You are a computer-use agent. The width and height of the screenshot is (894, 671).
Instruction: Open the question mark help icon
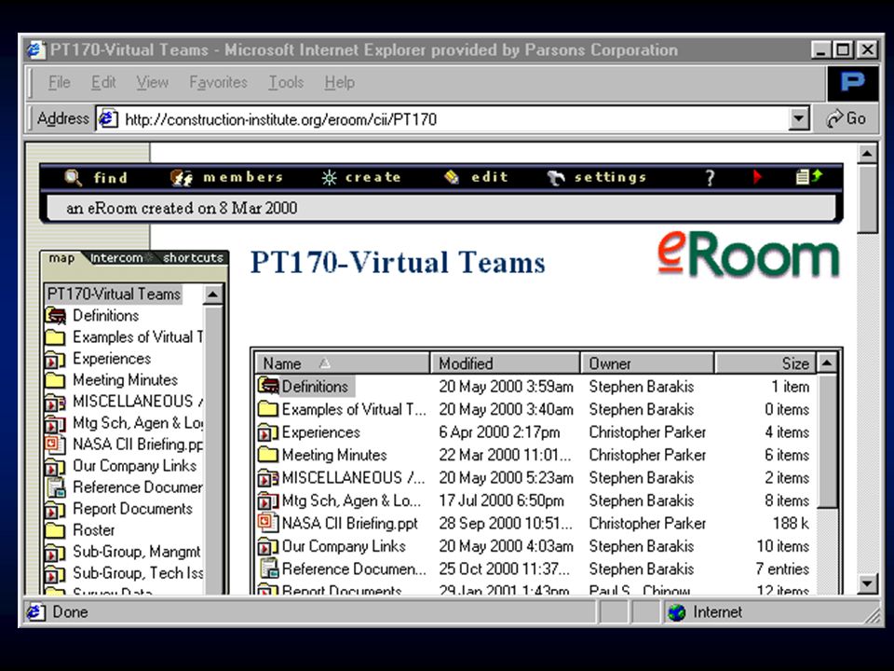pos(710,178)
